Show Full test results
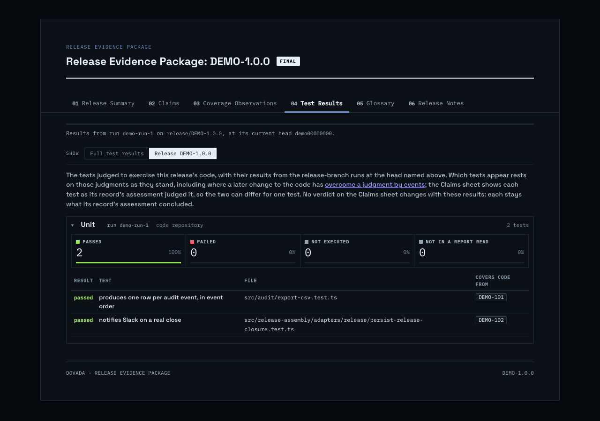 coord(117,153)
